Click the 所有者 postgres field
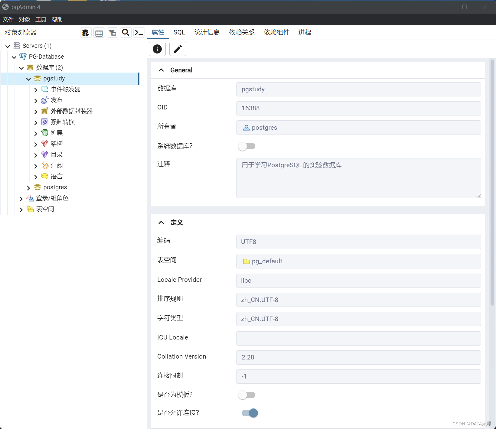496x429 pixels. pyautogui.click(x=358, y=128)
